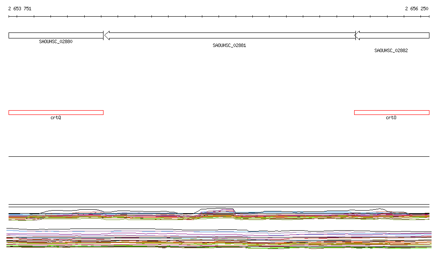Image resolution: width=438 pixels, height=261 pixels.
Task: Click the crtO label text
Action: tap(391, 117)
